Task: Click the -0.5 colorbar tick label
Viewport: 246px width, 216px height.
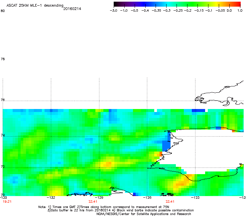Action: click(134, 11)
